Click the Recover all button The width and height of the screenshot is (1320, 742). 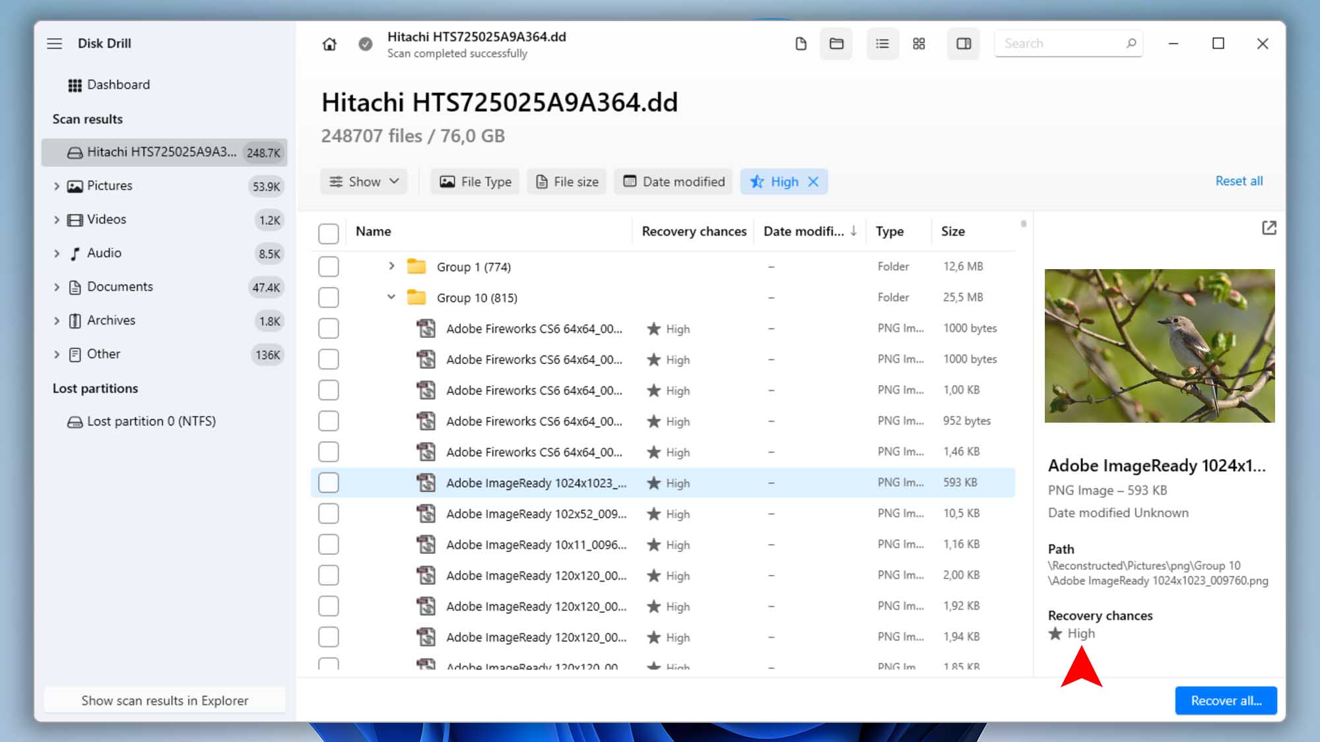pyautogui.click(x=1226, y=700)
